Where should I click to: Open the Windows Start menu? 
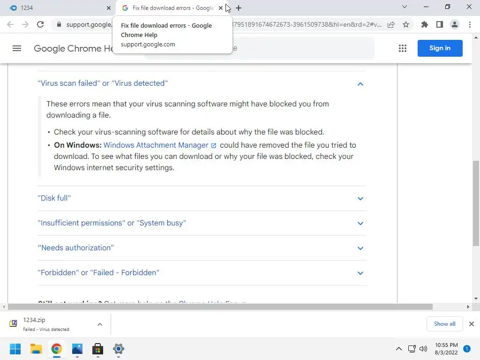[x=15, y=349]
